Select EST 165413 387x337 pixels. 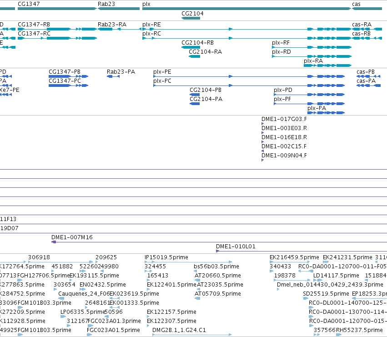tap(148, 280)
